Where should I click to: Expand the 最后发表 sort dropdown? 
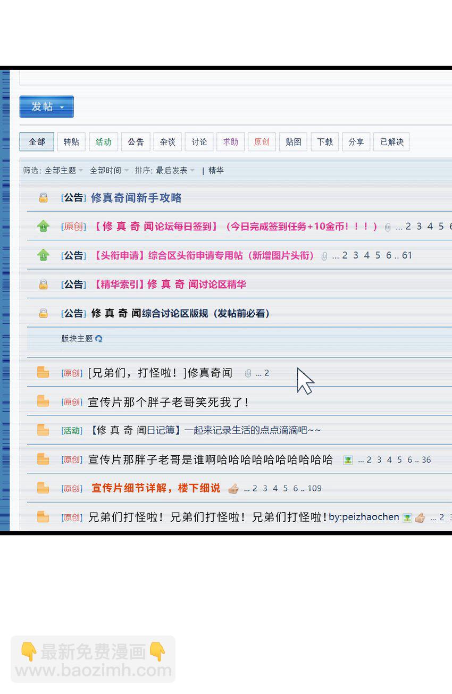[175, 171]
